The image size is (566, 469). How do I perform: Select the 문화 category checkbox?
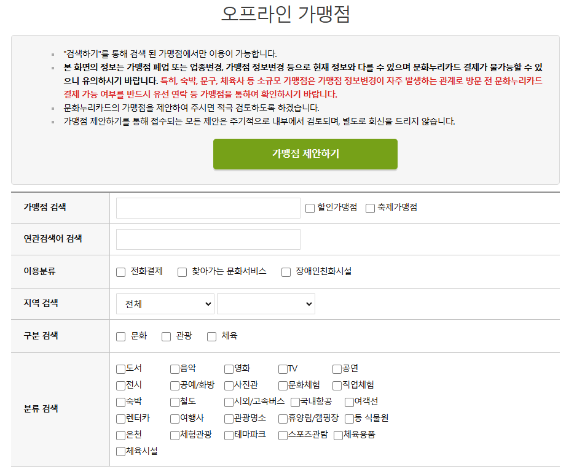[x=120, y=336]
